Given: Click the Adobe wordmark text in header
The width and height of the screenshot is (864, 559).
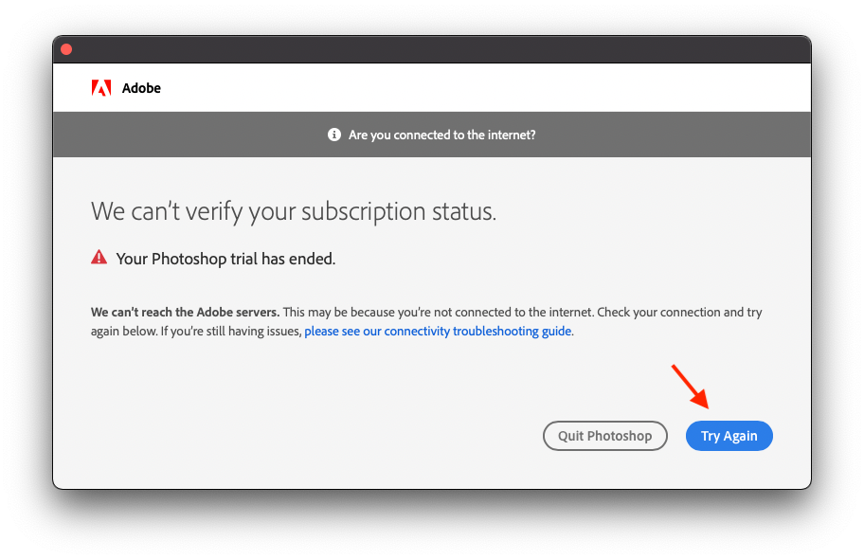Looking at the screenshot, I should coord(141,88).
